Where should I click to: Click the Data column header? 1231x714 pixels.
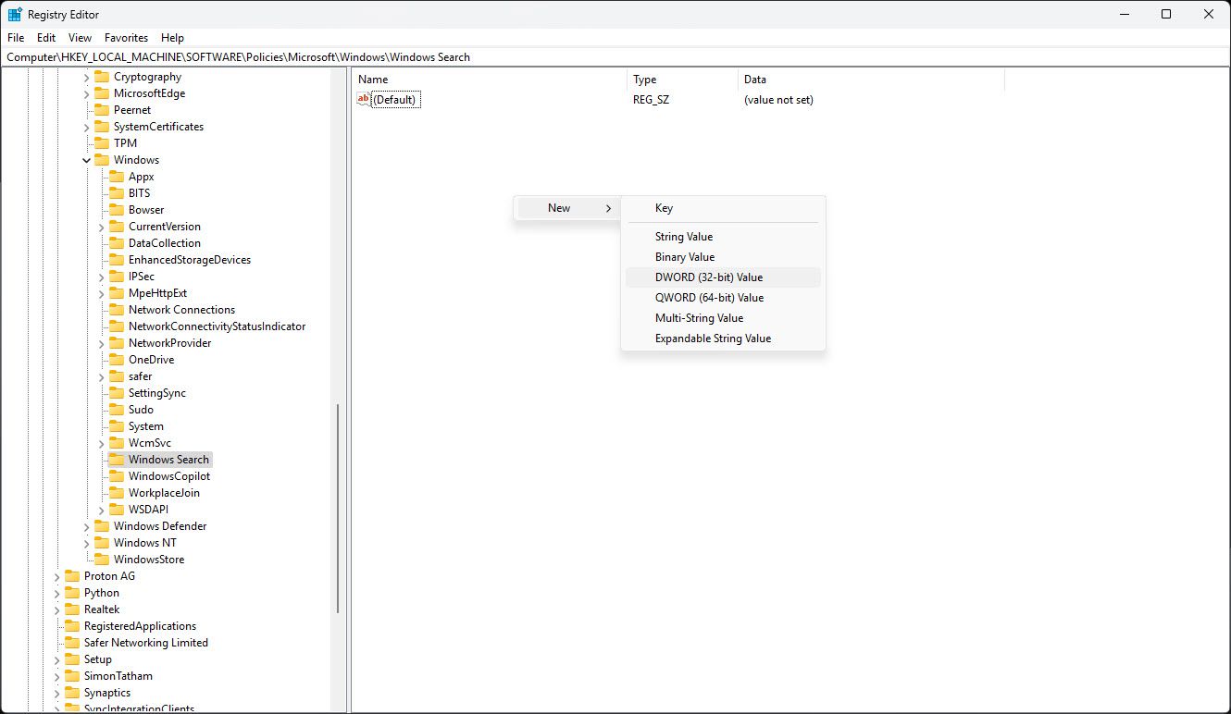(x=871, y=80)
